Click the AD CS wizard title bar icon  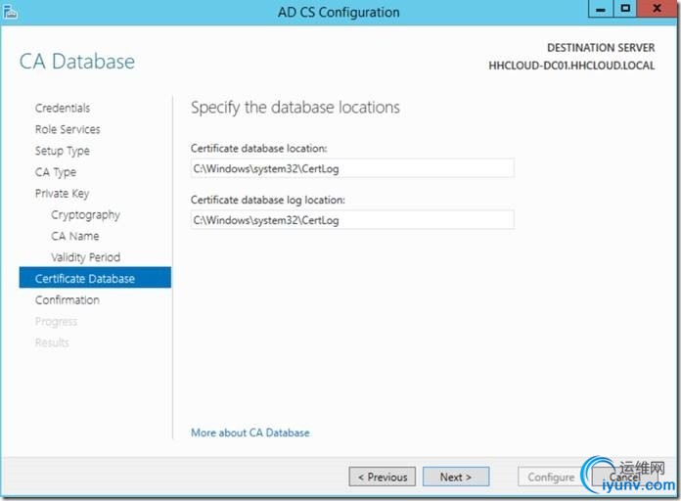10,12
